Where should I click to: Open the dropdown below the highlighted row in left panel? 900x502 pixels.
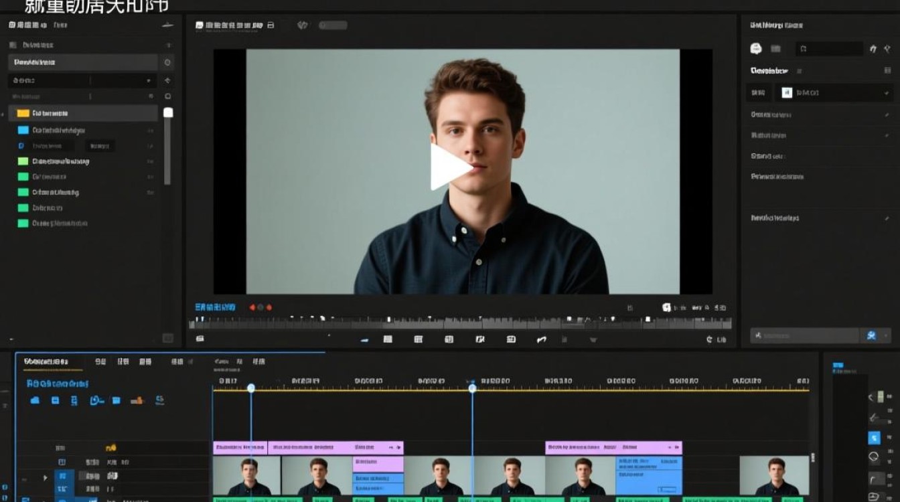point(82,80)
